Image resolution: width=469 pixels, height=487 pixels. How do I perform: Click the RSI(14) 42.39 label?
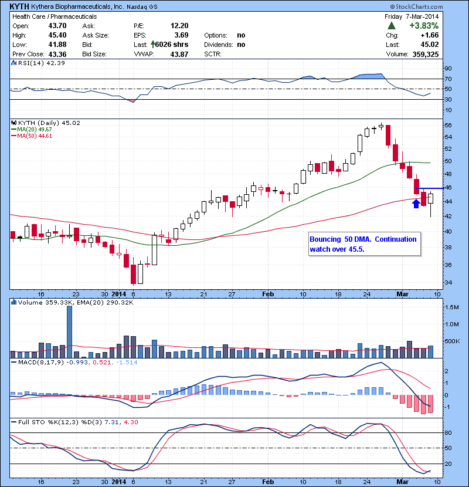(x=41, y=63)
